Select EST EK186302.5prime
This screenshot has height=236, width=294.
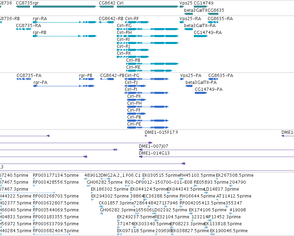[92, 193]
